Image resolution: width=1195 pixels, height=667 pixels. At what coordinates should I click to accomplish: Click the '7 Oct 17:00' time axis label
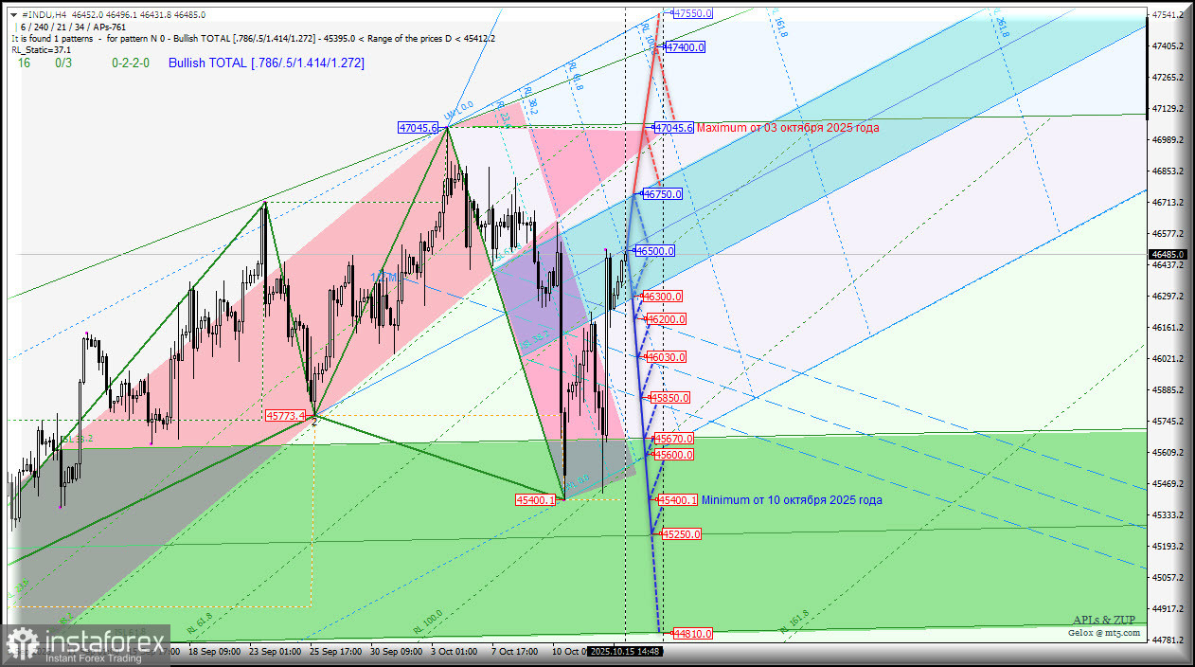[515, 651]
